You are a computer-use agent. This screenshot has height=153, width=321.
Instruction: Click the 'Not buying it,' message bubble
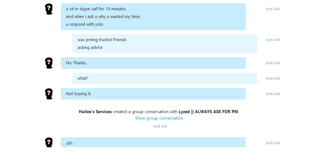click(153, 94)
